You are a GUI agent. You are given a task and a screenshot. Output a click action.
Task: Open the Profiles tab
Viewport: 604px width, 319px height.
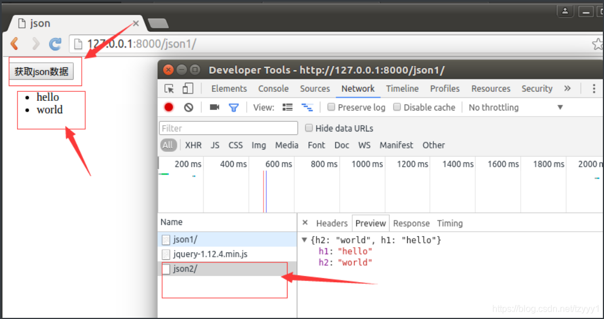[x=445, y=88]
